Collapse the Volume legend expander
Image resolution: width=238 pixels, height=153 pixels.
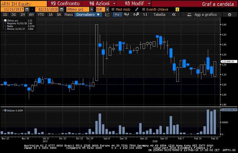[3, 110]
